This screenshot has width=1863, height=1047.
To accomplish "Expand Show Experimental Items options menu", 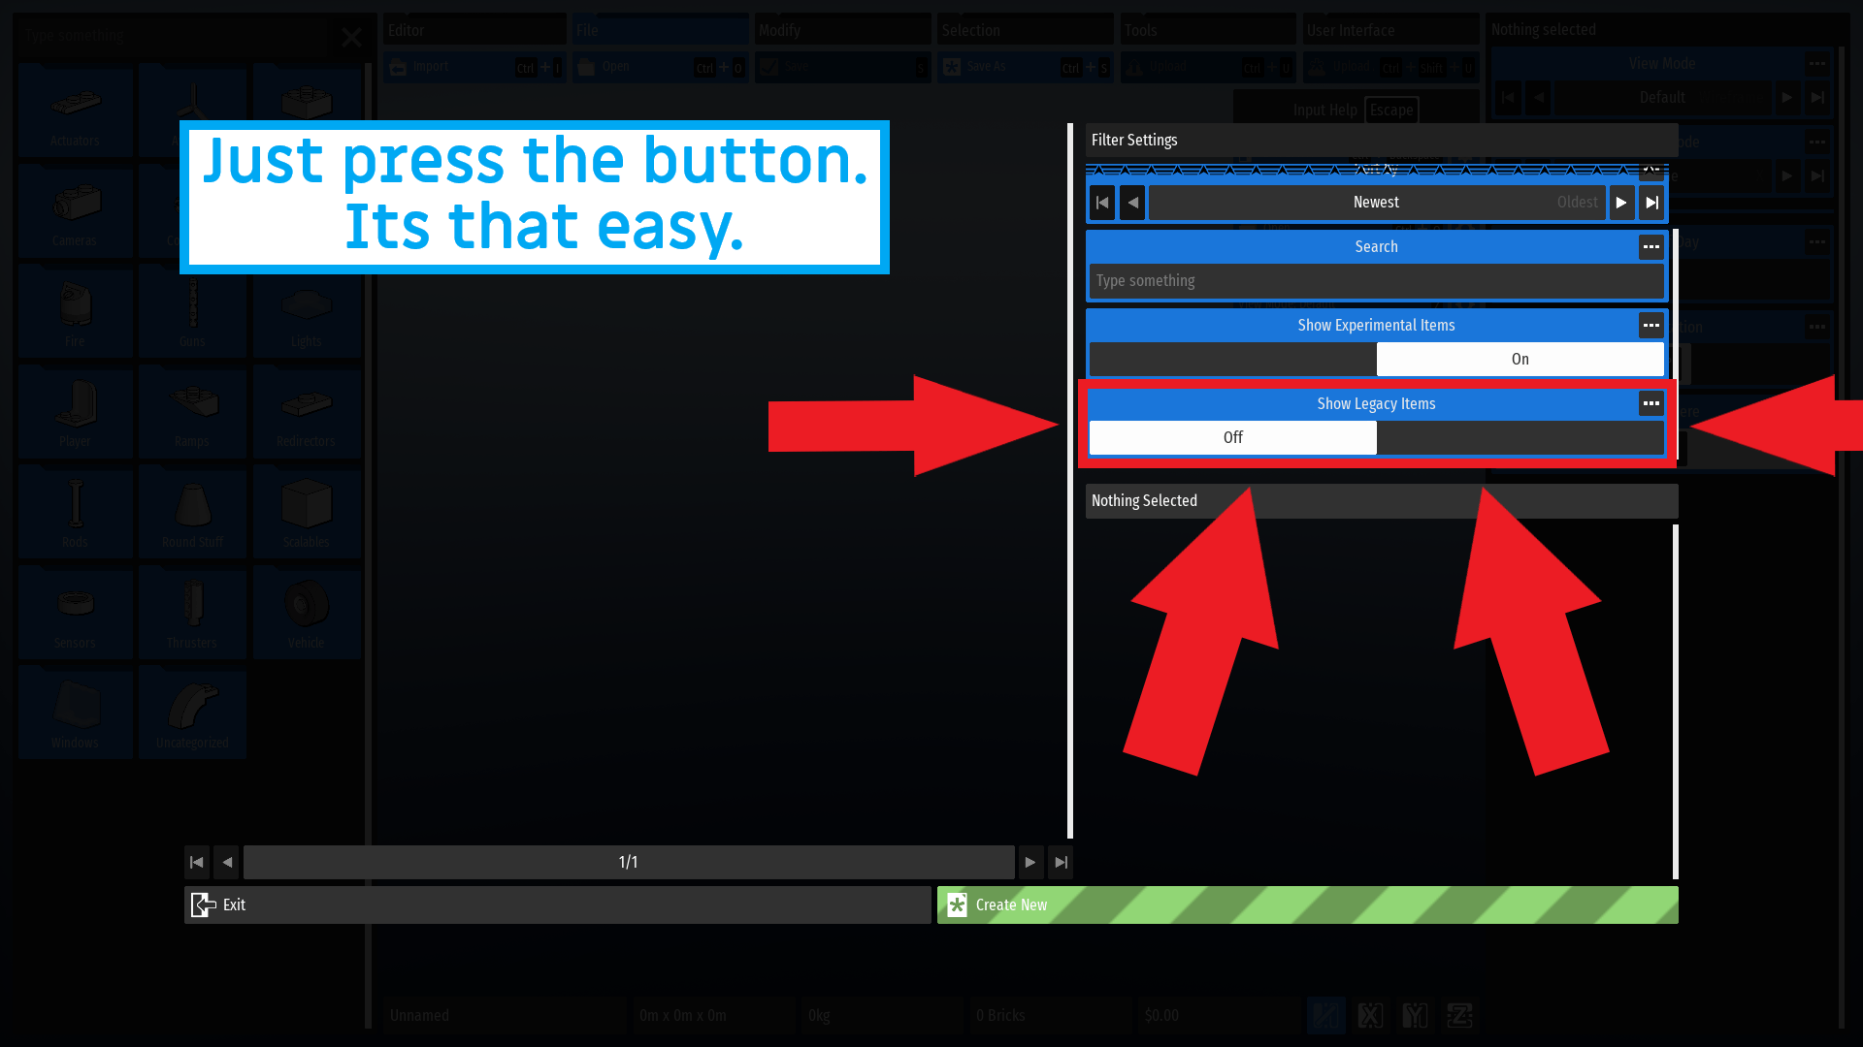I will pyautogui.click(x=1651, y=325).
